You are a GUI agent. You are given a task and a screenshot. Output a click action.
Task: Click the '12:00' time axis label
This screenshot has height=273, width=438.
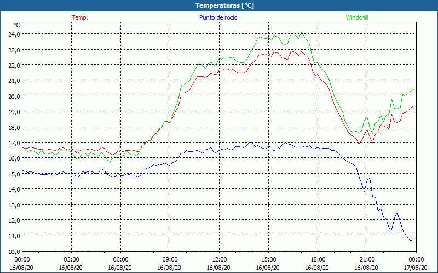click(x=220, y=260)
